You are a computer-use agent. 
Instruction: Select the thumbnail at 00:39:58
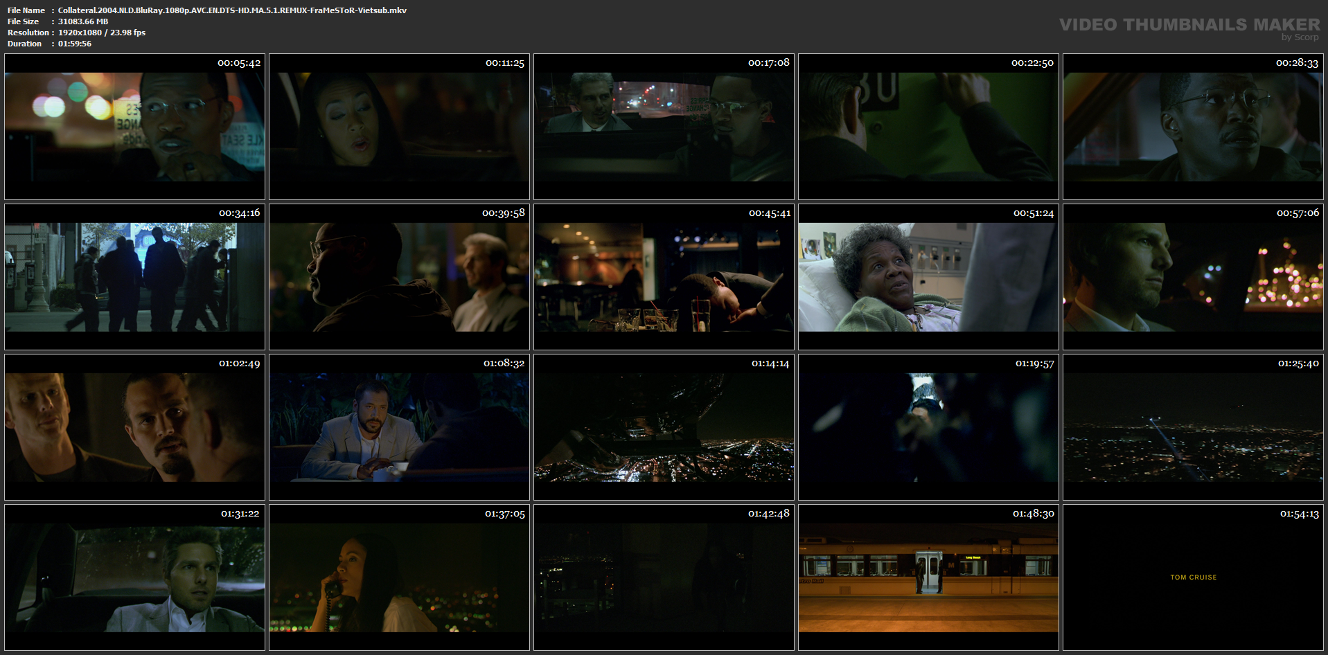(x=399, y=277)
